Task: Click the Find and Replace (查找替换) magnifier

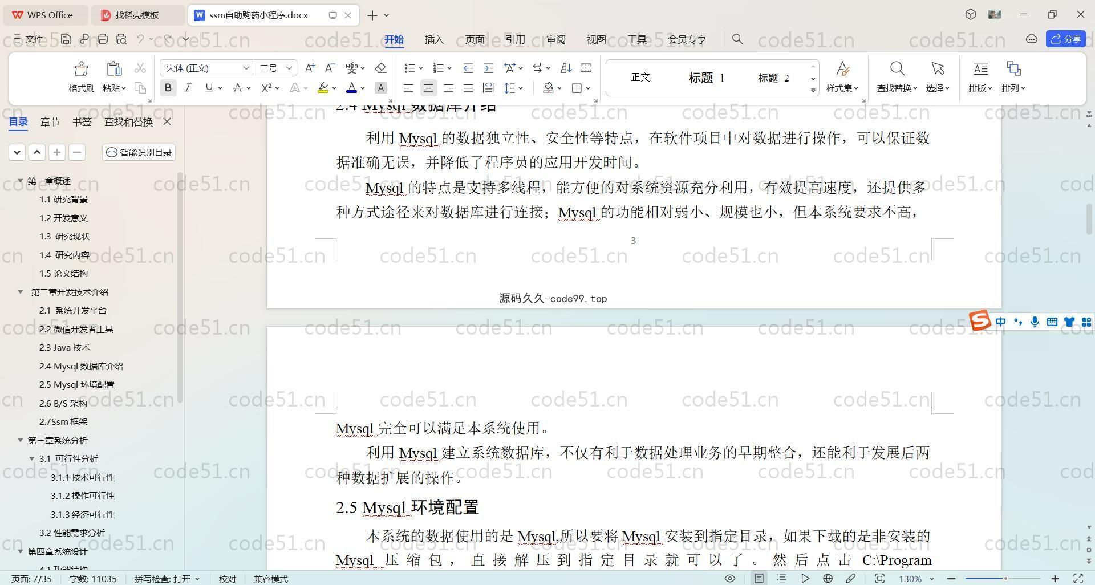Action: point(897,69)
